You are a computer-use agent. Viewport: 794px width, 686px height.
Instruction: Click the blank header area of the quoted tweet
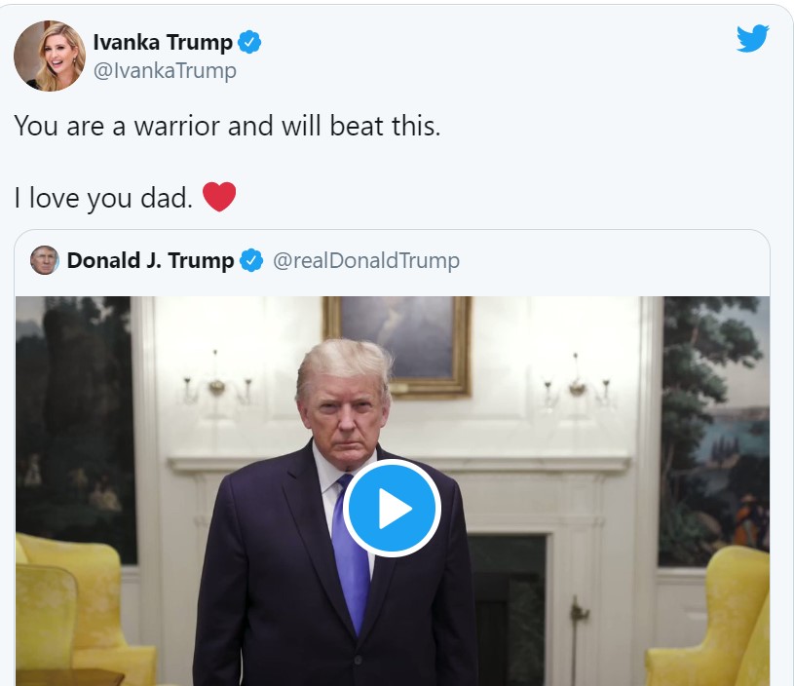(x=613, y=260)
